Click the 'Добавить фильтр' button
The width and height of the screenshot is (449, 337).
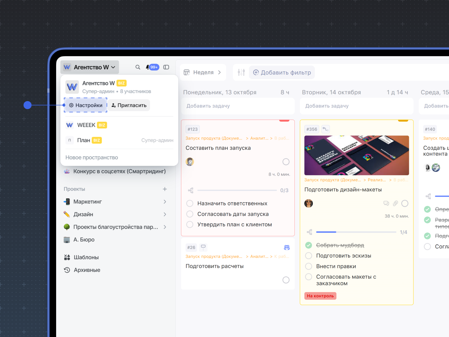(x=282, y=72)
